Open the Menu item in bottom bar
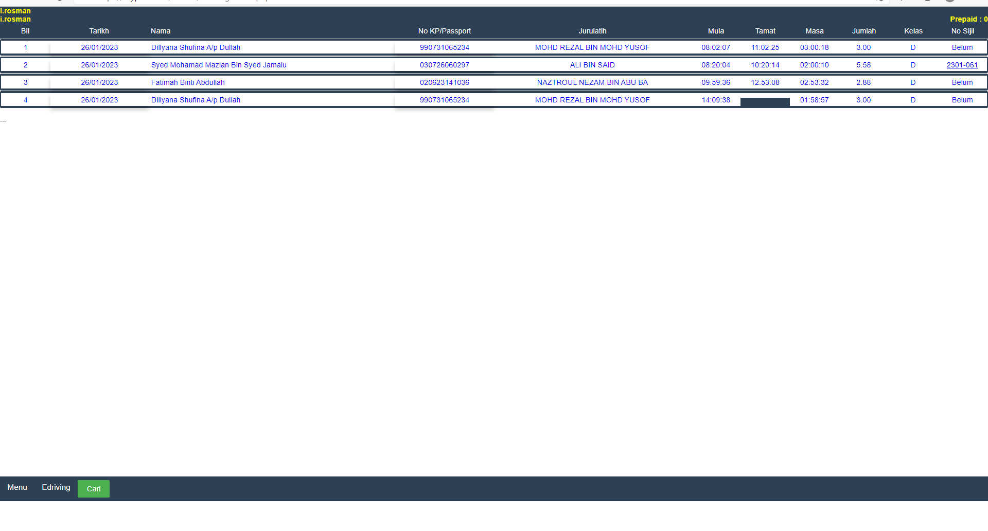Screen dimensions: 988x531 [x=17, y=487]
